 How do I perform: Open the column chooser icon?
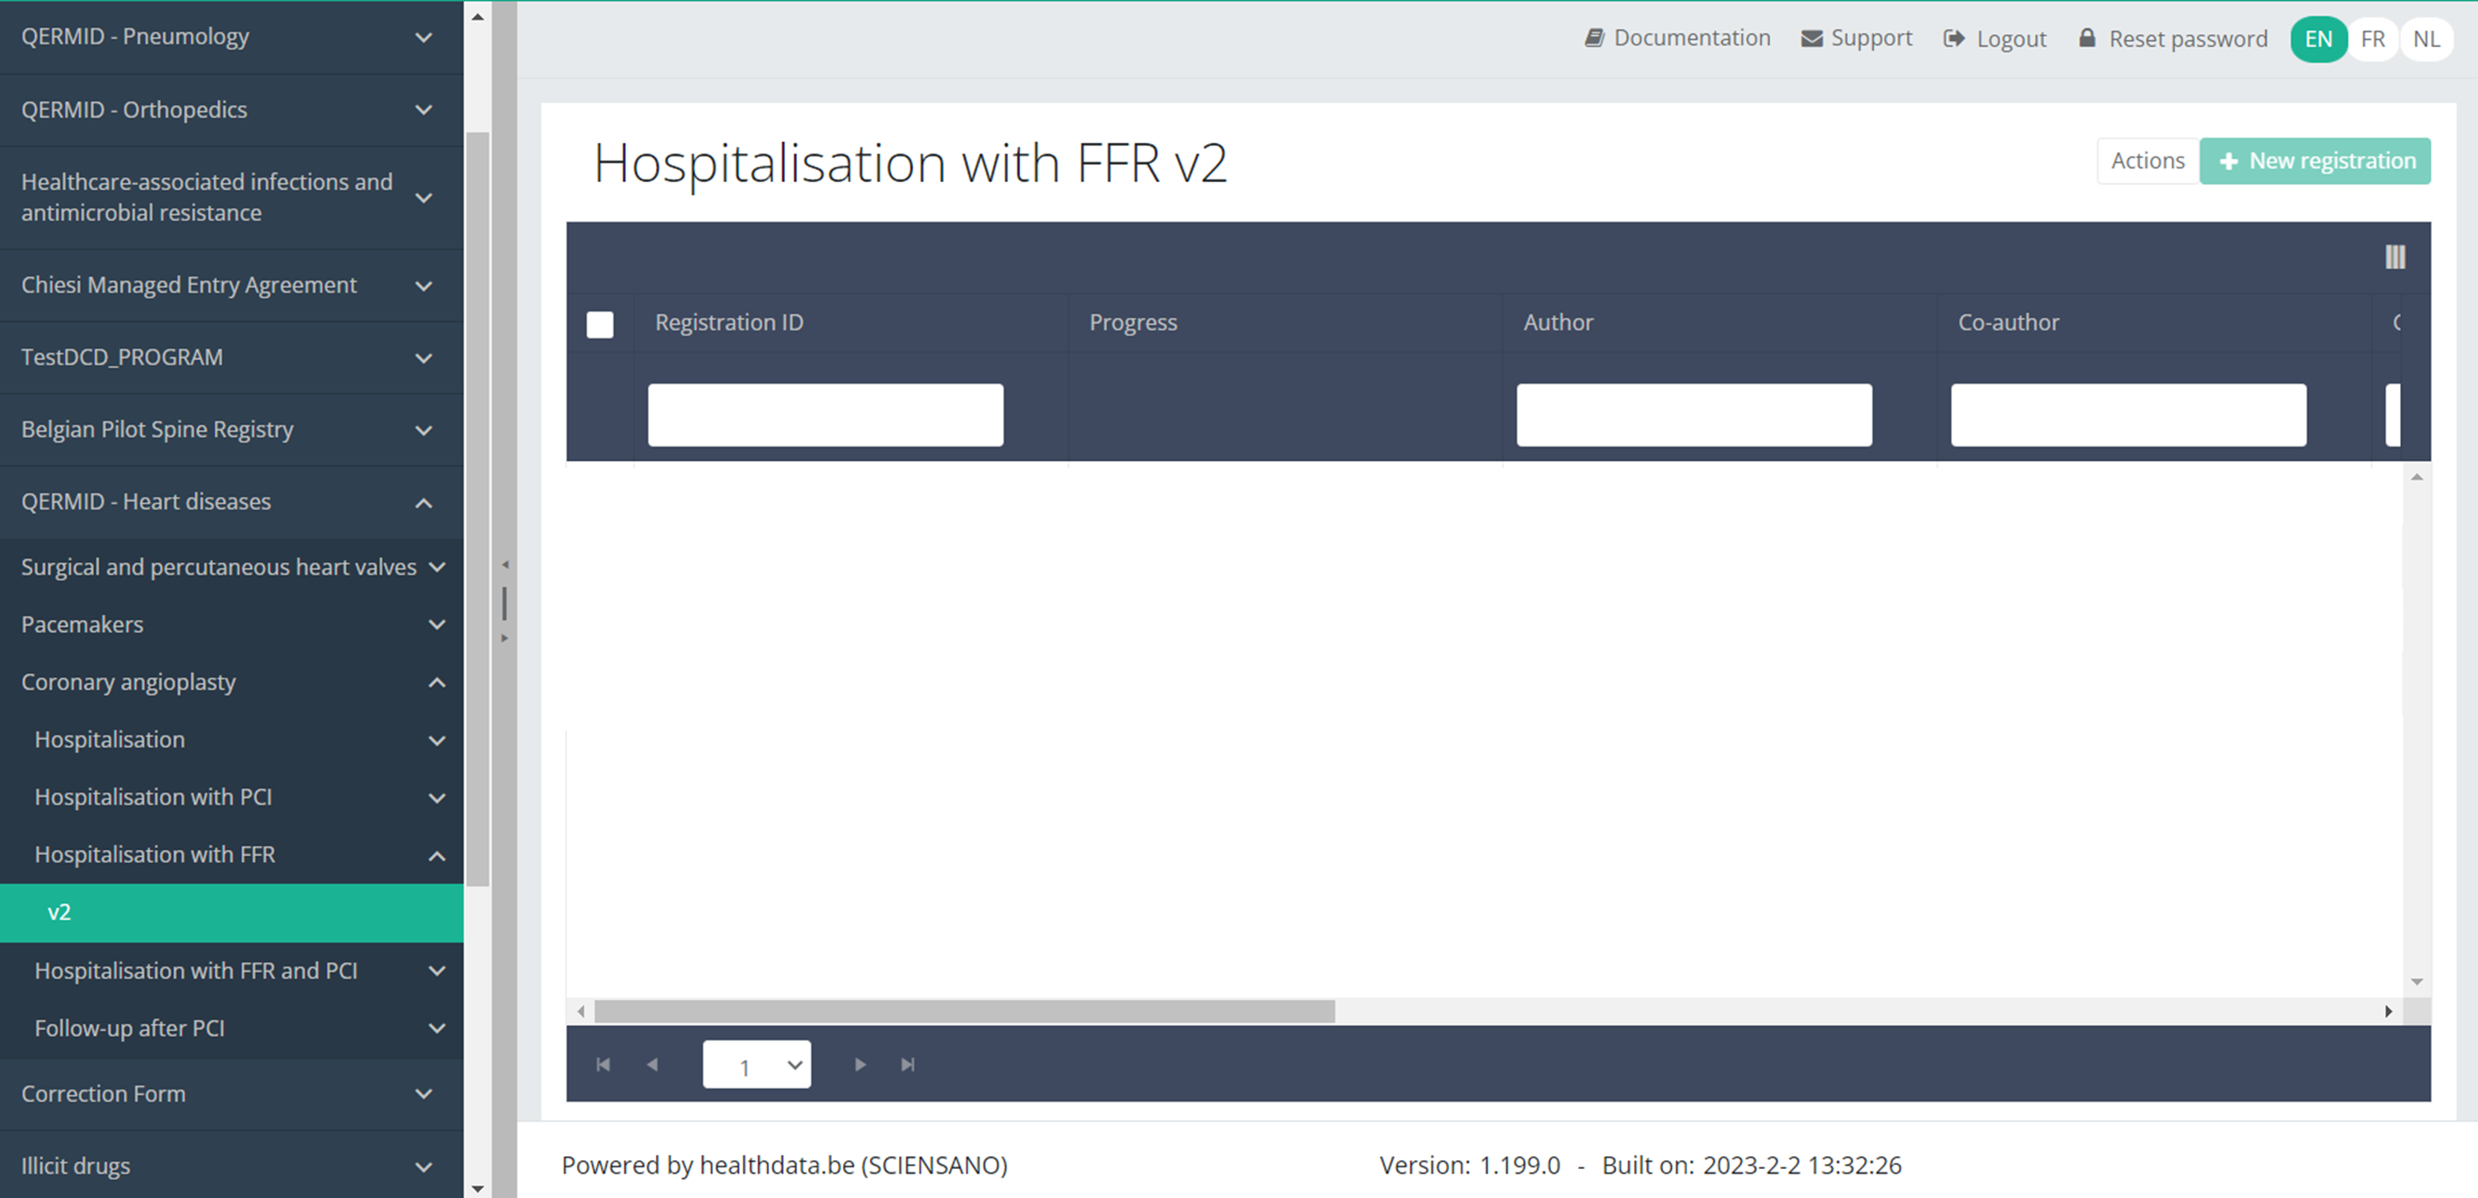(2394, 257)
